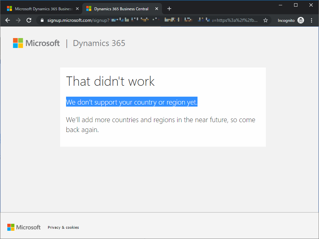The height and width of the screenshot is (239, 319).
Task: Reload the current page
Action: (x=29, y=20)
